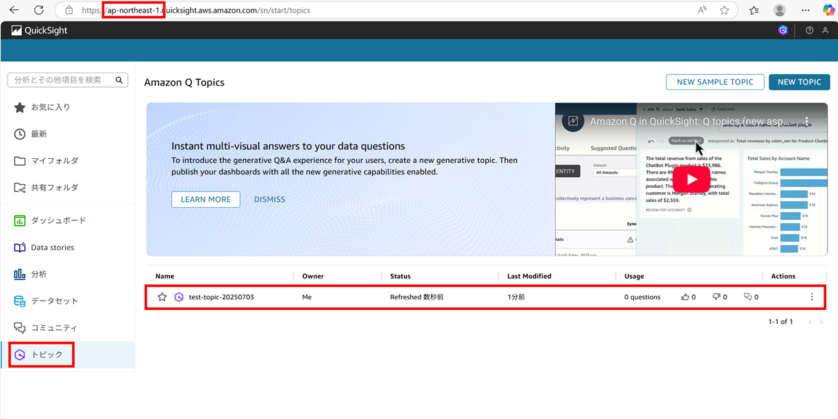Open the help question mark icon

tap(809, 30)
